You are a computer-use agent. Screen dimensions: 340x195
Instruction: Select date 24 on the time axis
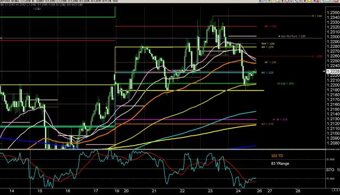point(238,191)
